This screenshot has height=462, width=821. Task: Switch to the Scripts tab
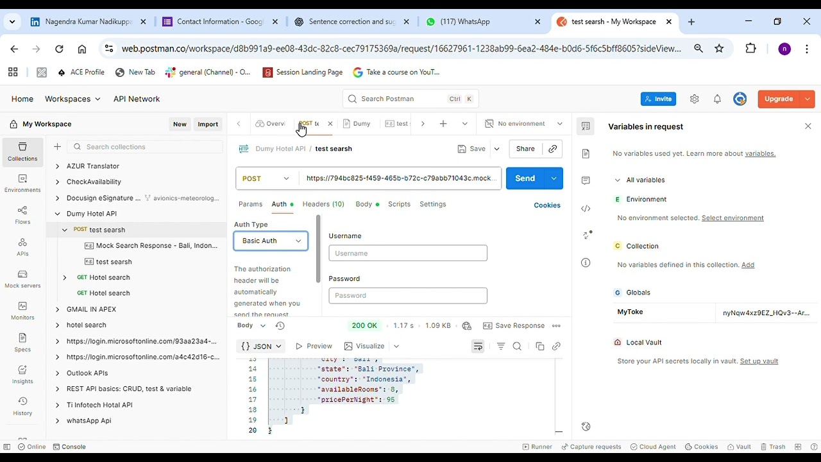click(399, 204)
